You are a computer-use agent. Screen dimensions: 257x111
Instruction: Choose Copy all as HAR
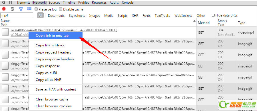point(55,80)
